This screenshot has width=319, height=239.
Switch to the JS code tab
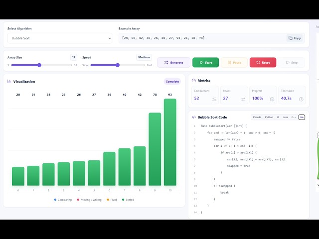click(278, 118)
